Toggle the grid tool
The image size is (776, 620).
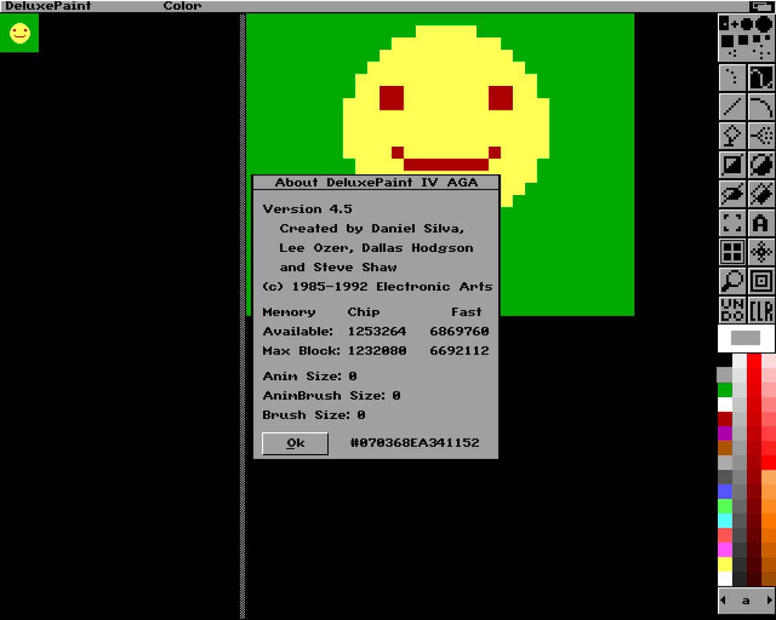(732, 252)
